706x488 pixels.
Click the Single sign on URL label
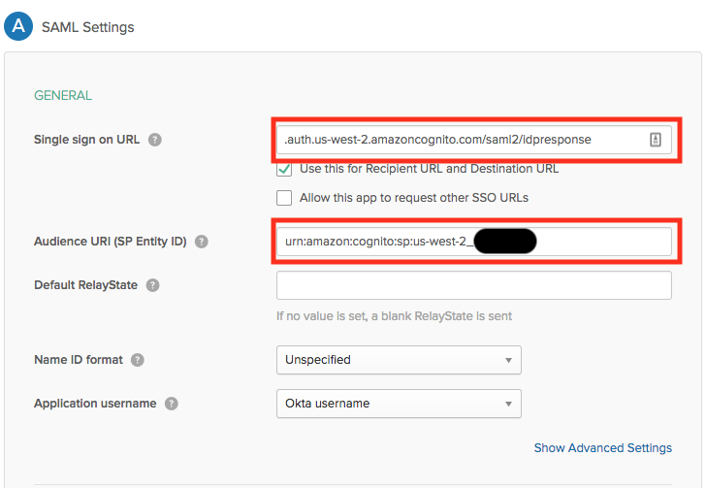click(87, 140)
